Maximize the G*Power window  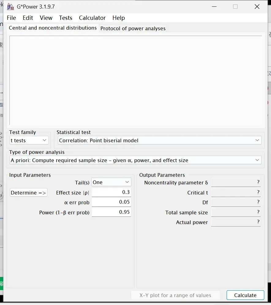coord(235,7)
